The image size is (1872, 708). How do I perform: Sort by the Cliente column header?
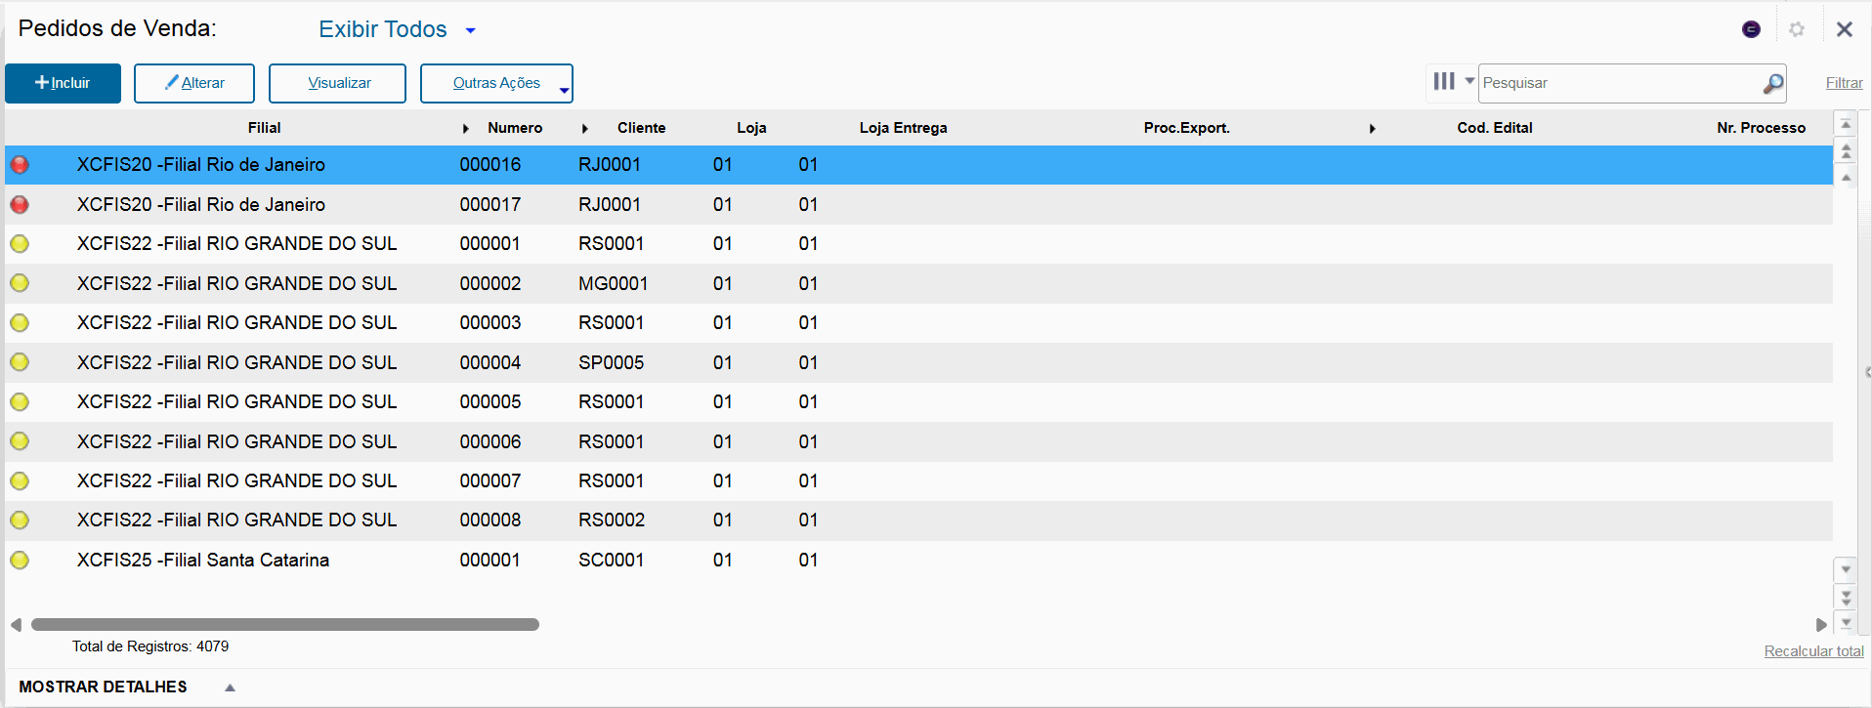(641, 128)
